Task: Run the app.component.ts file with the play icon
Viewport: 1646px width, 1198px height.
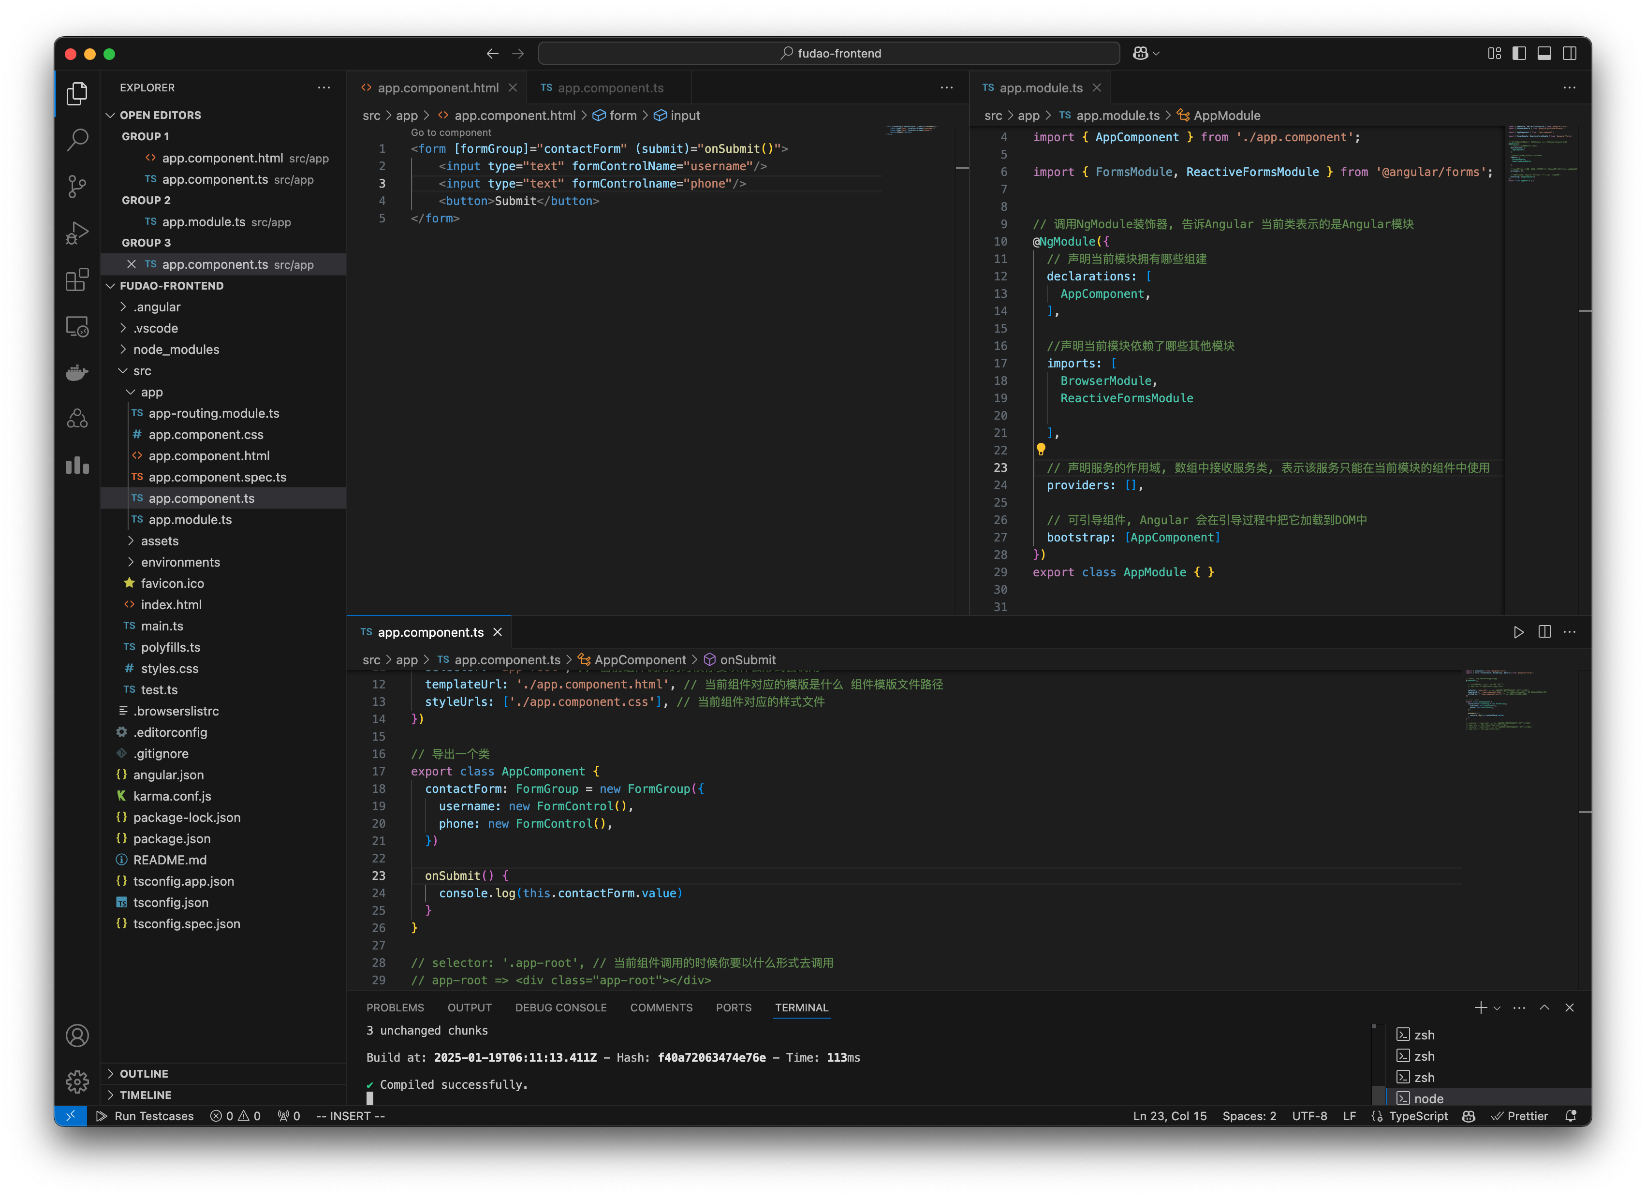Action: tap(1520, 632)
